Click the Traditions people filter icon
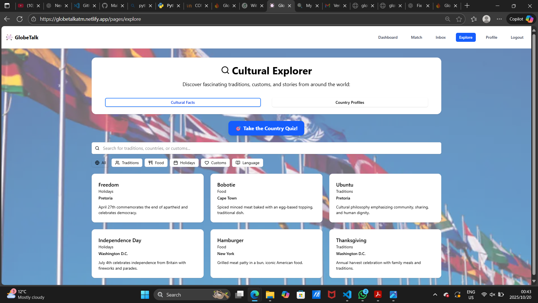The image size is (538, 303). 117,163
